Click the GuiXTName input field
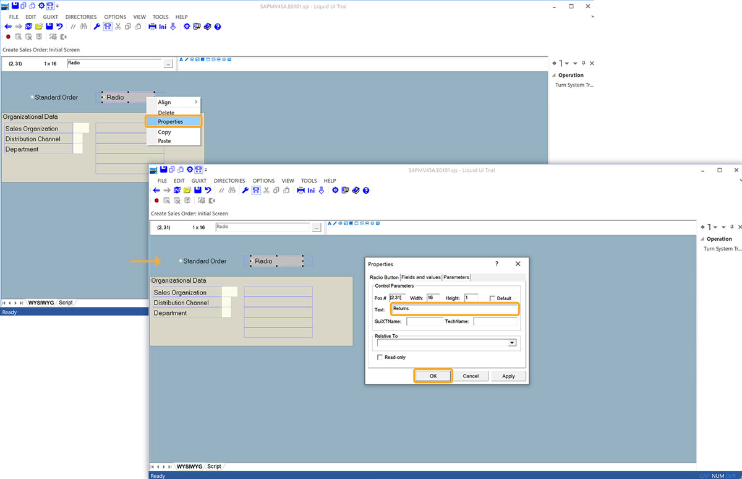This screenshot has width=742, height=479. [424, 321]
